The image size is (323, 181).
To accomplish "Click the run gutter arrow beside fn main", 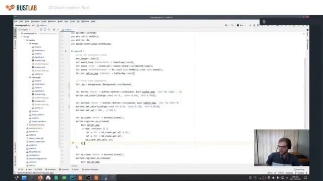I will coord(66,51).
